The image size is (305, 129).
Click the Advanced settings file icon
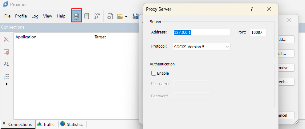coord(110,17)
